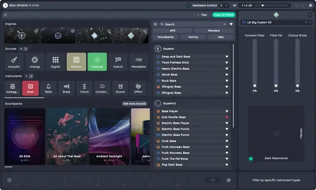Load the Fluid Fretless Stick preset
The width and height of the screenshot is (316, 190).
click(193, 63)
